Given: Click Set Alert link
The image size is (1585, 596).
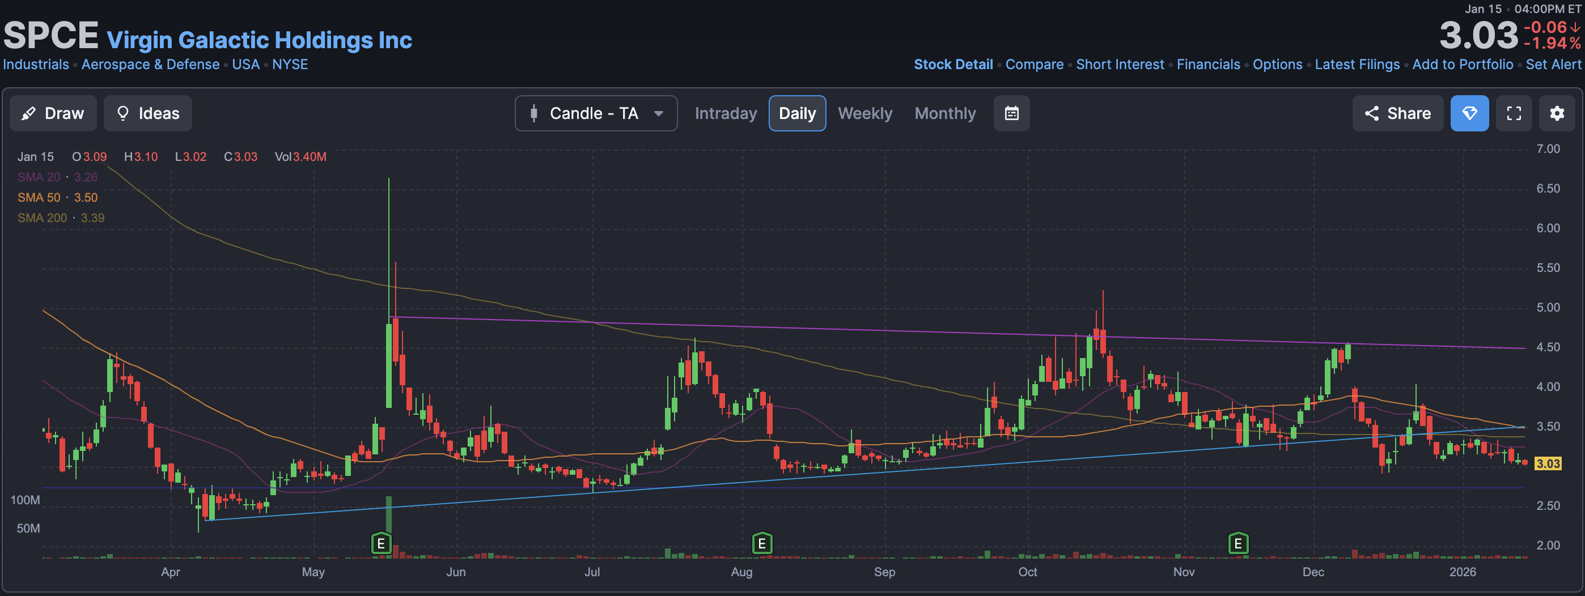Looking at the screenshot, I should pos(1553,65).
